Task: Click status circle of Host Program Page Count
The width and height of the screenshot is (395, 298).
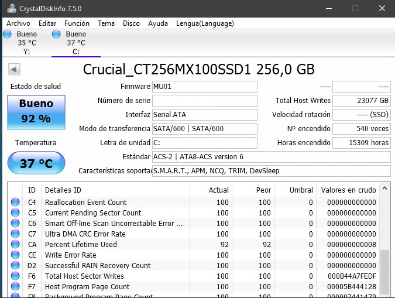Action: [15, 287]
